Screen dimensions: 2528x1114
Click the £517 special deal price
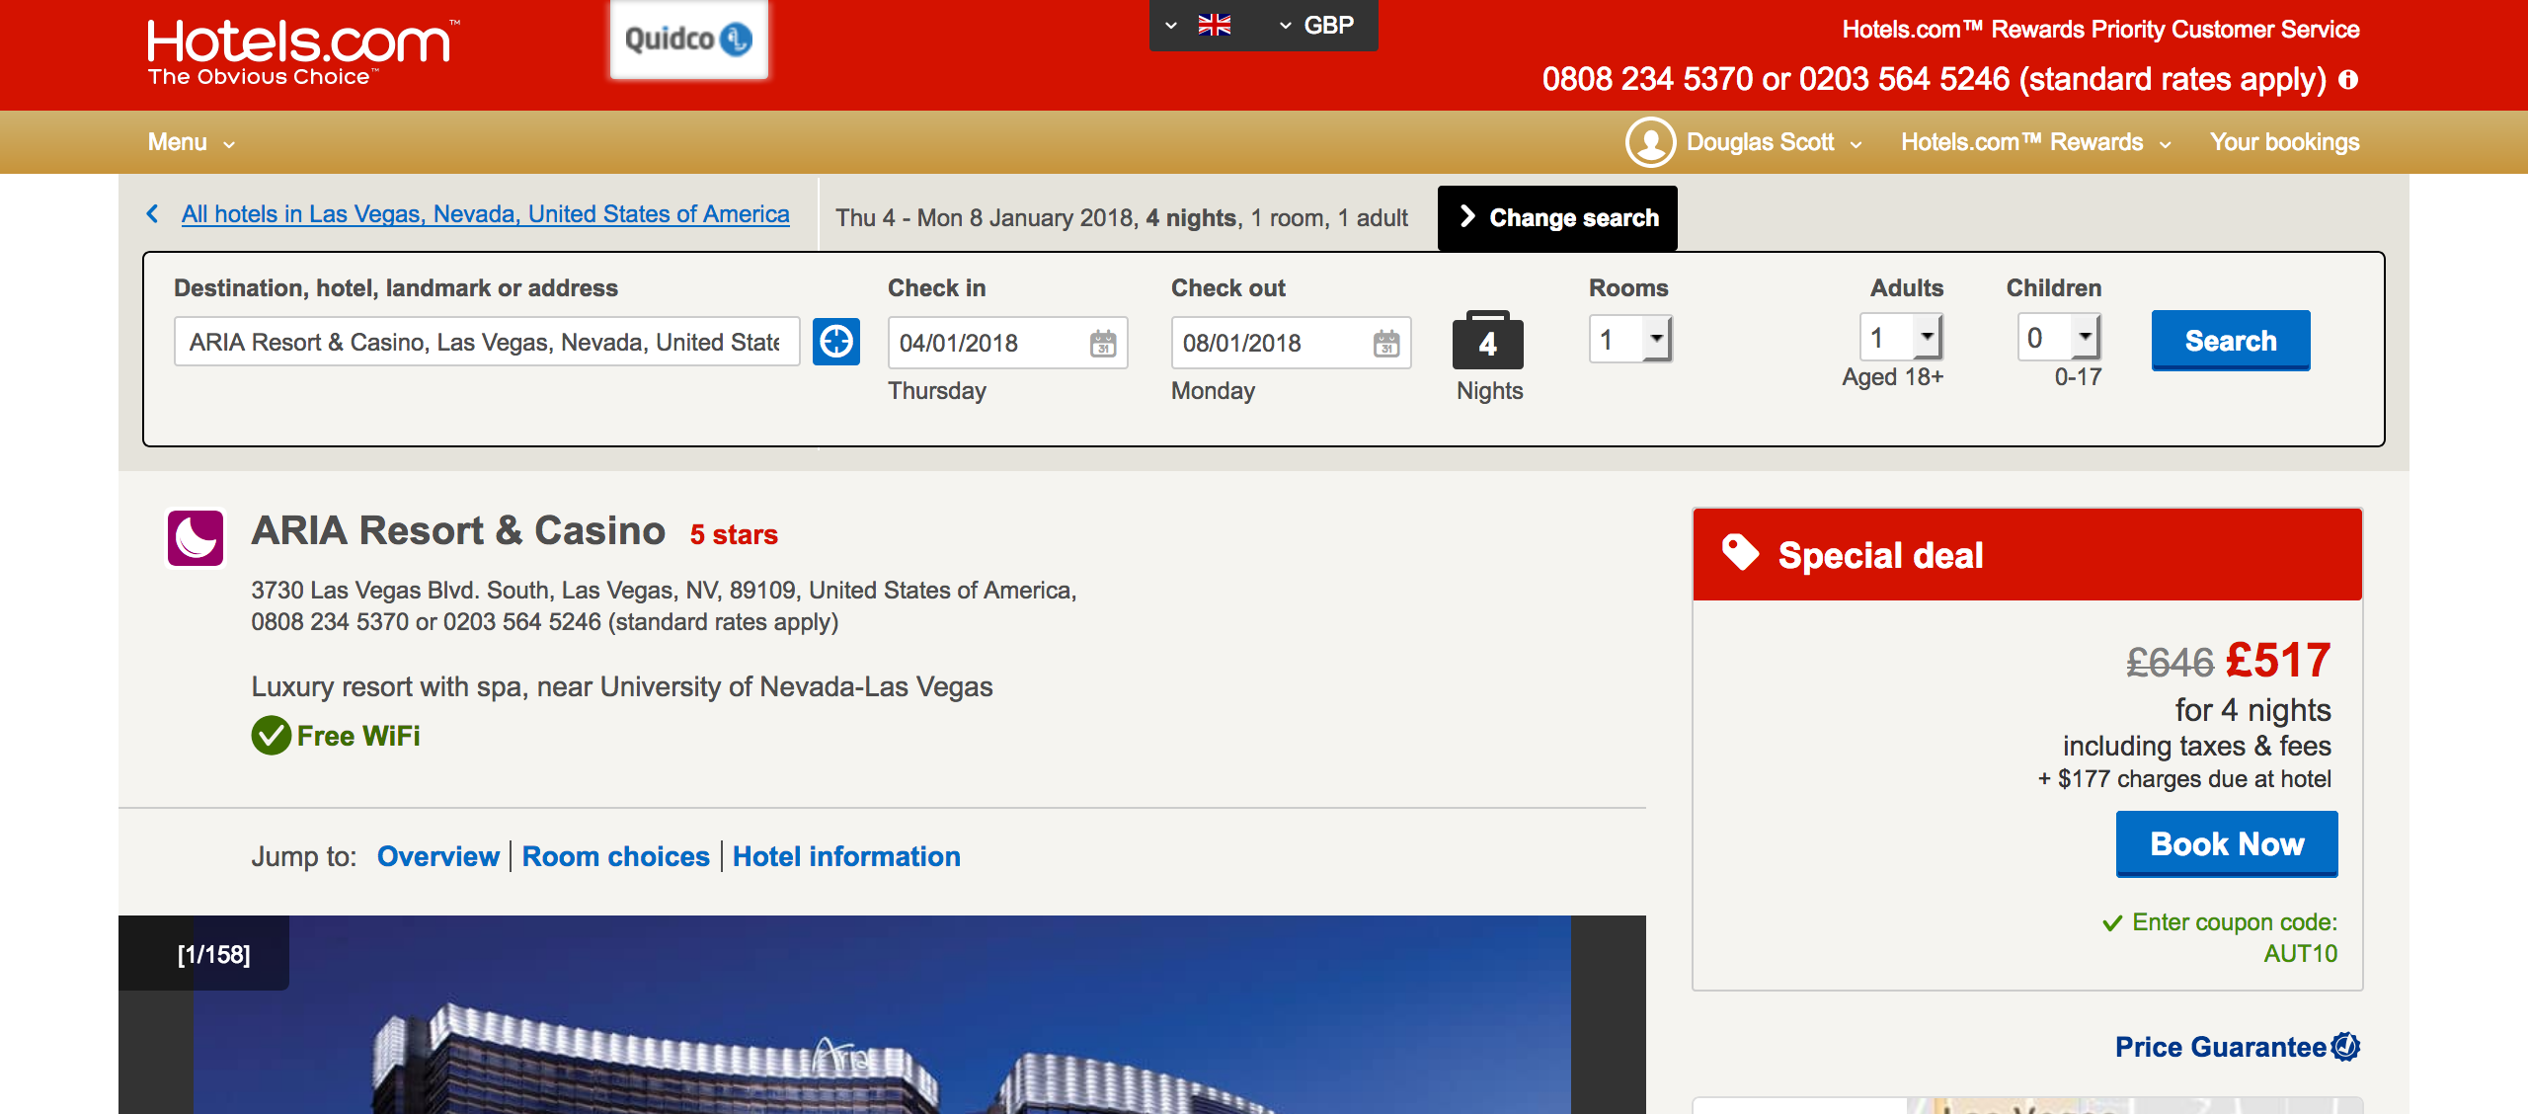point(2278,661)
